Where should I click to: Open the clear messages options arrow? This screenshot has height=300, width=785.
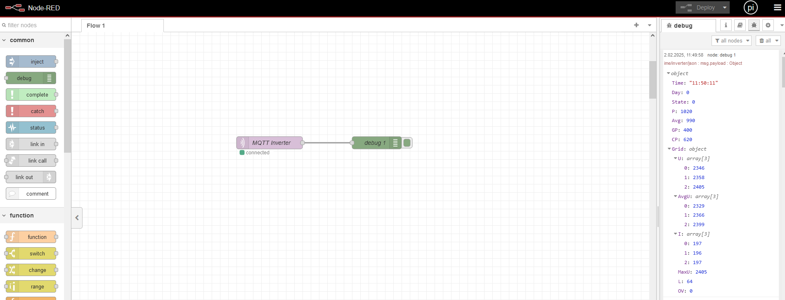point(777,40)
